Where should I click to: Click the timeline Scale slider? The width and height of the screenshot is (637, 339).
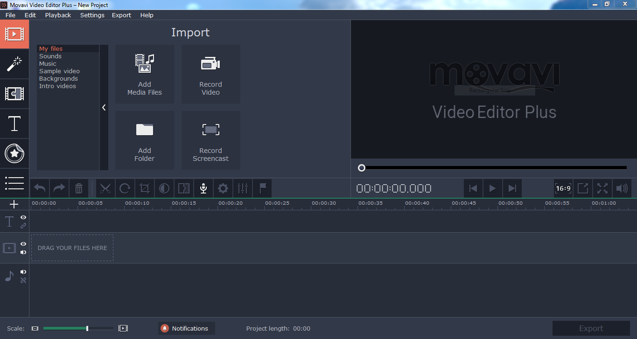click(x=78, y=328)
